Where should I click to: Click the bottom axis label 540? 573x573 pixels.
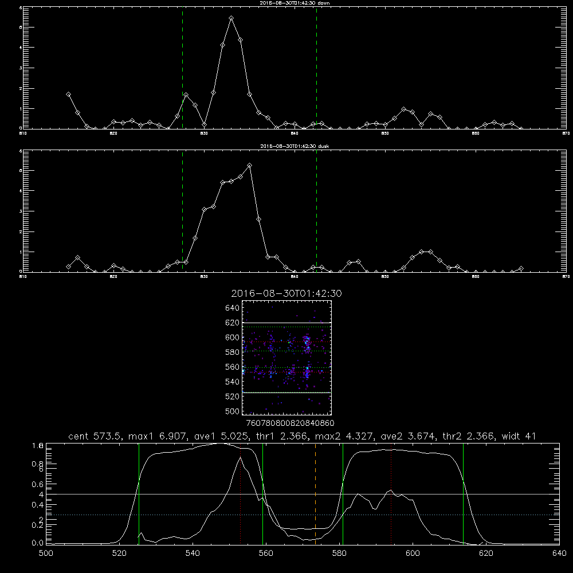tap(193, 554)
